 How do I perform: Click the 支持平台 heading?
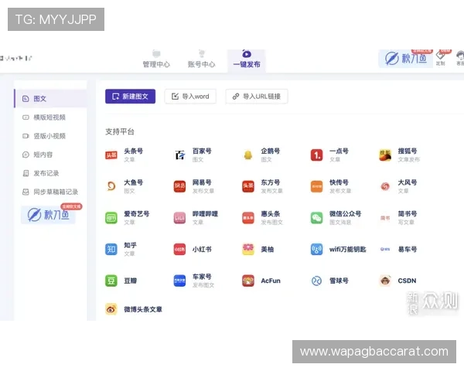(x=120, y=131)
